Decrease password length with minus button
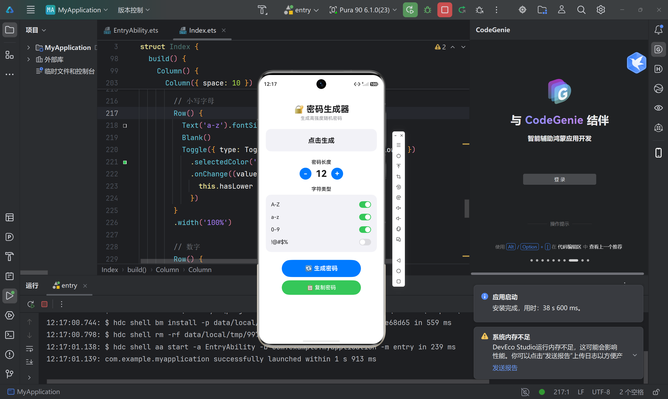 (305, 174)
